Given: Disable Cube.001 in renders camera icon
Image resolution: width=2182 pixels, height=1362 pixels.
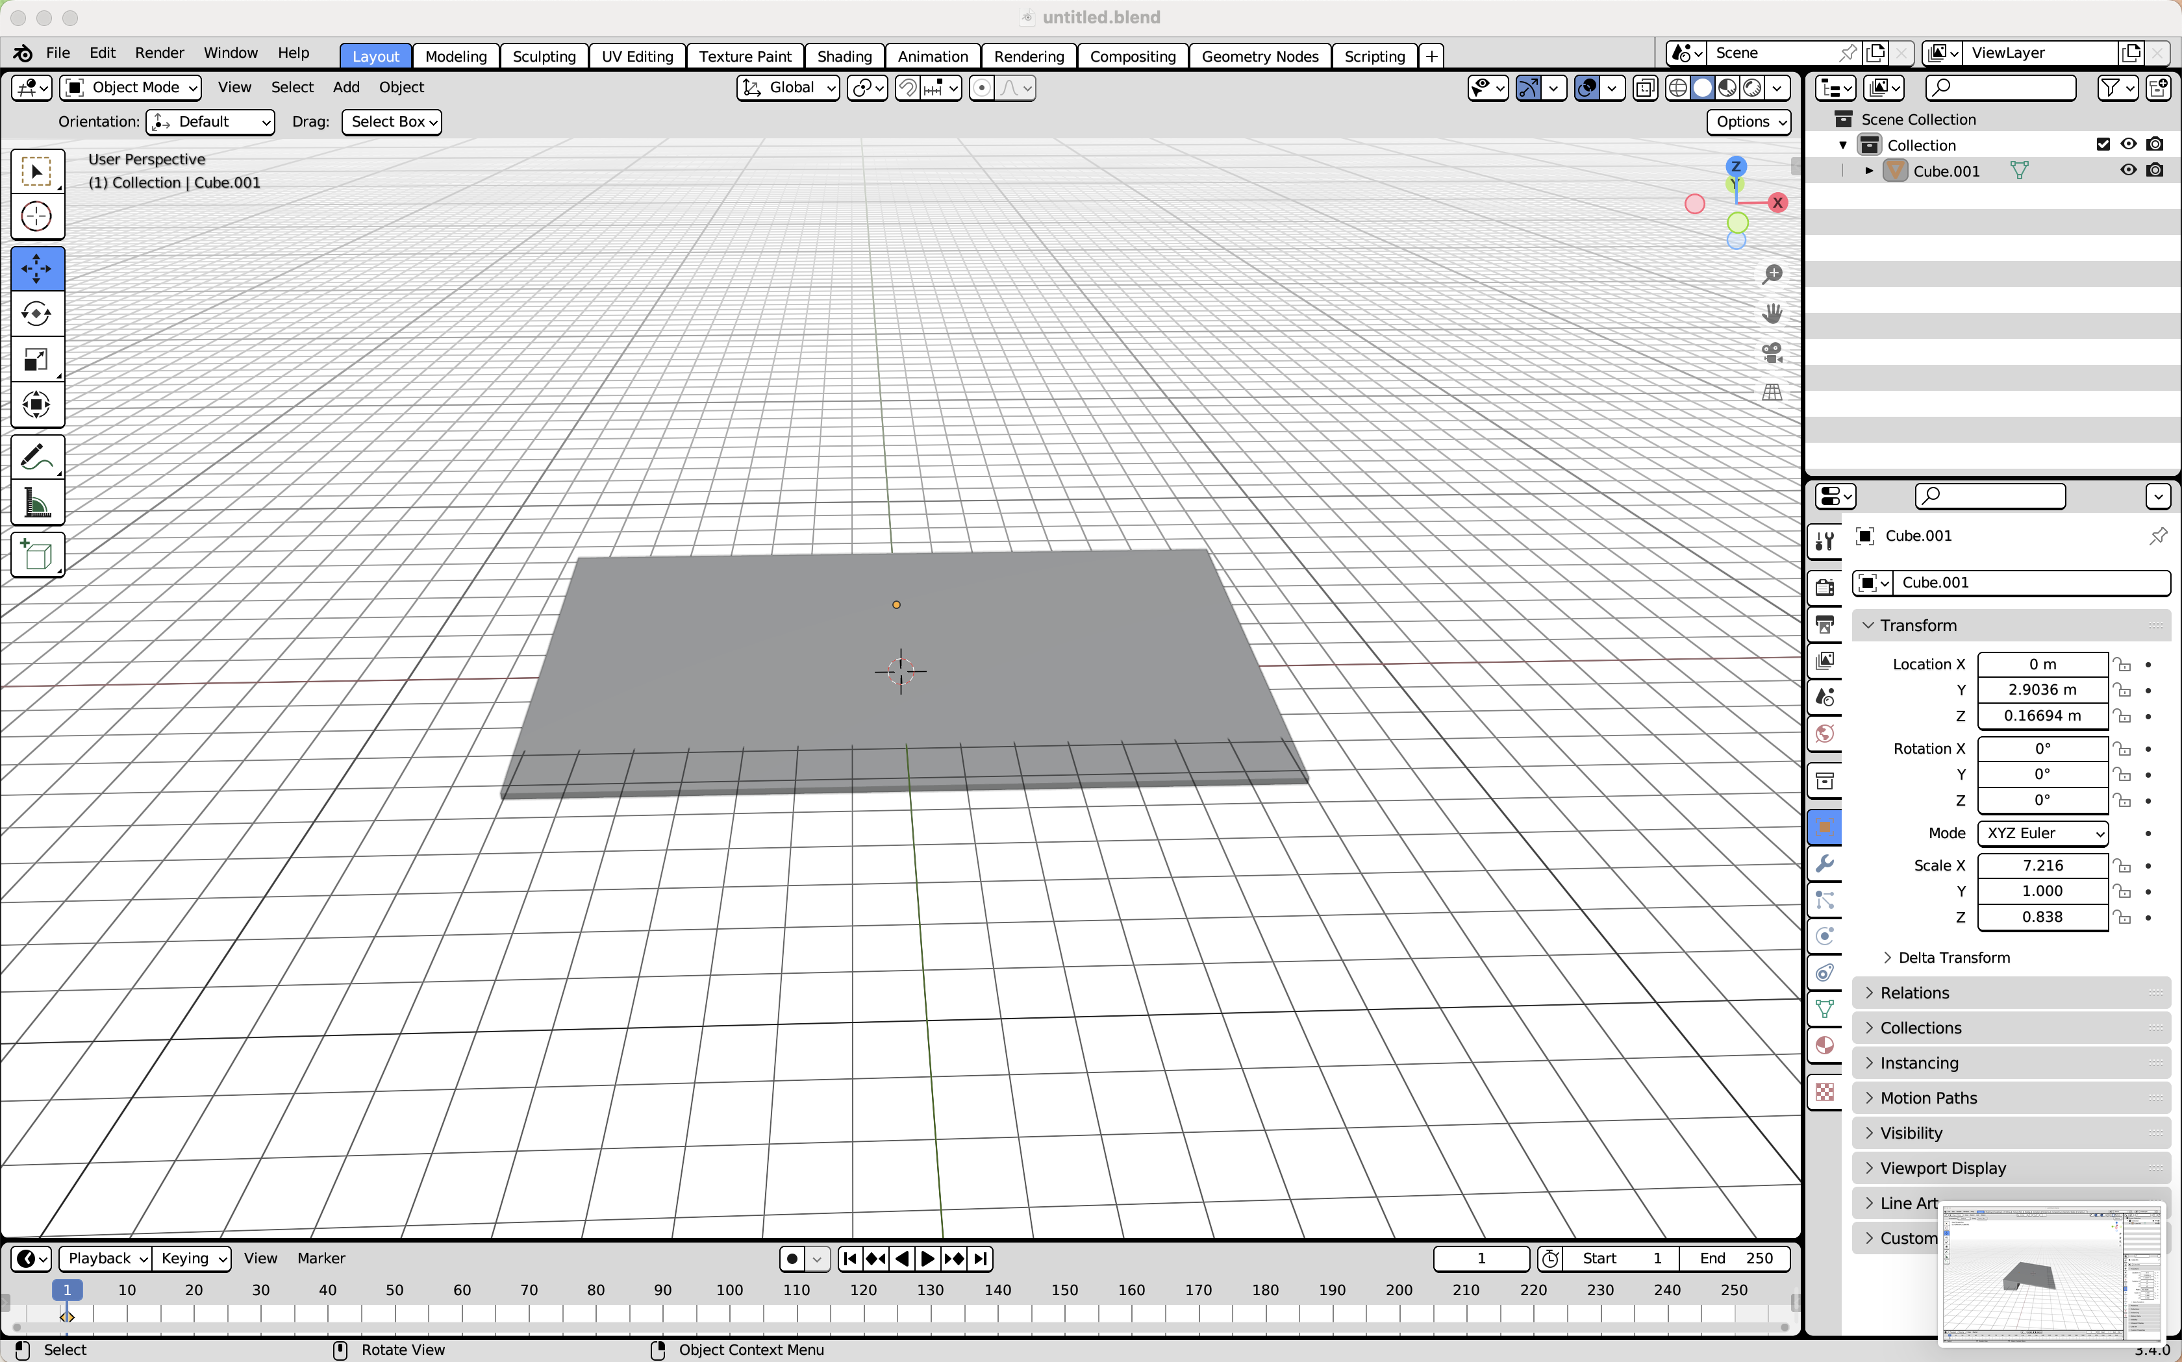Looking at the screenshot, I should tap(2155, 170).
